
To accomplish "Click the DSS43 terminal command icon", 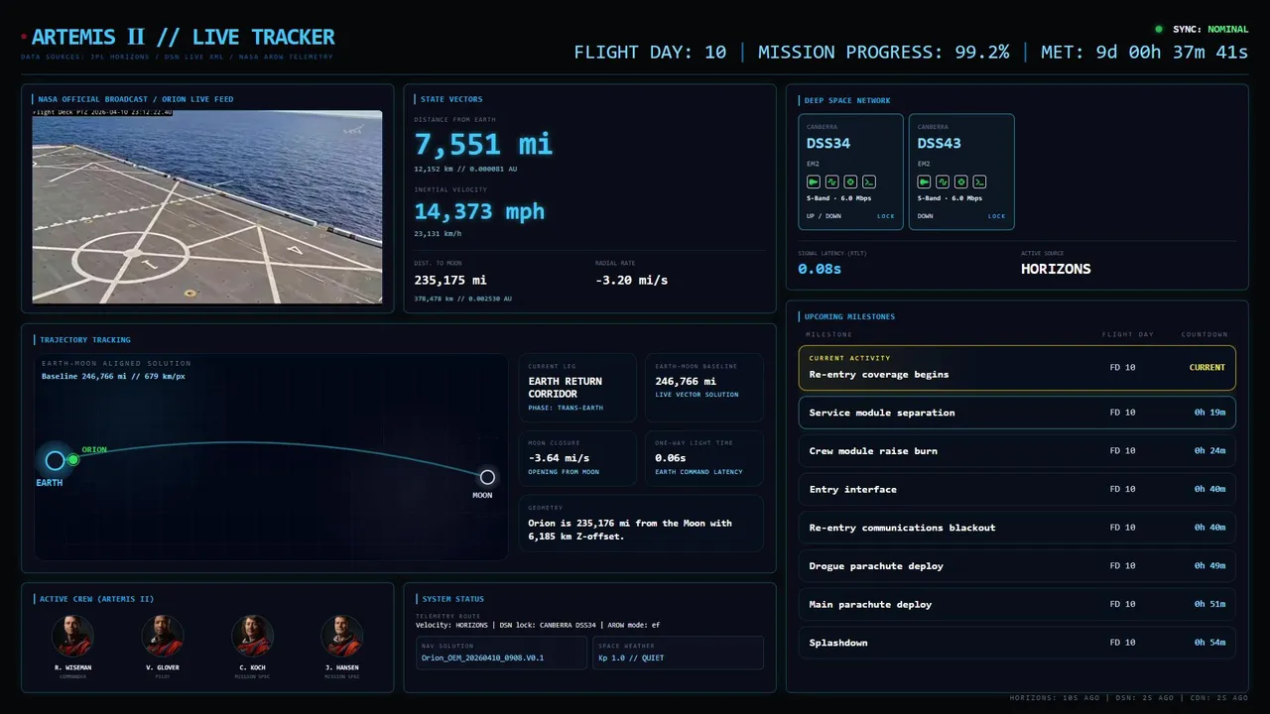I will pyautogui.click(x=979, y=182).
